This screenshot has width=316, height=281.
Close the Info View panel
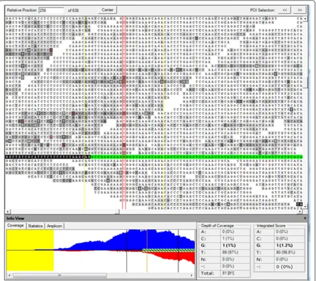(305, 218)
